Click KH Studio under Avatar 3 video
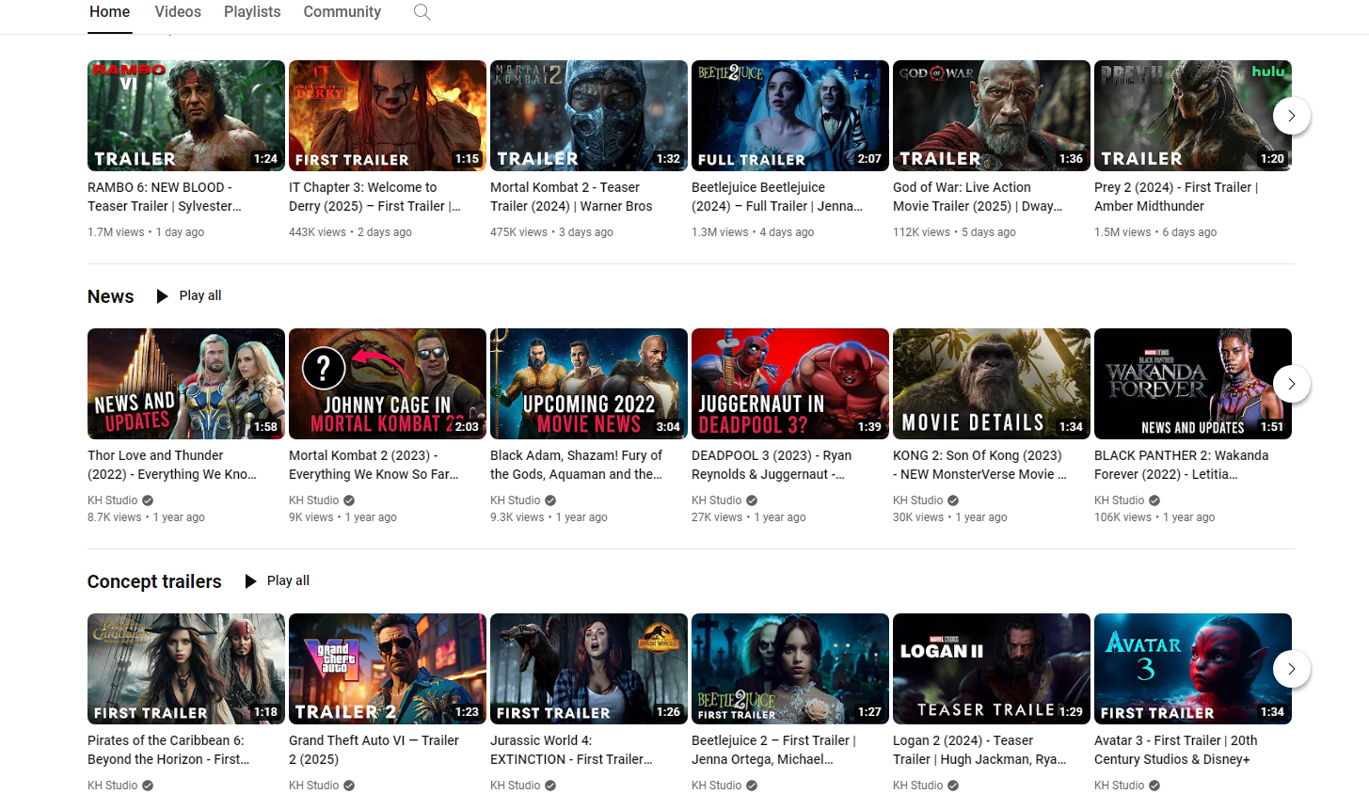The image size is (1369, 794). (x=1120, y=786)
